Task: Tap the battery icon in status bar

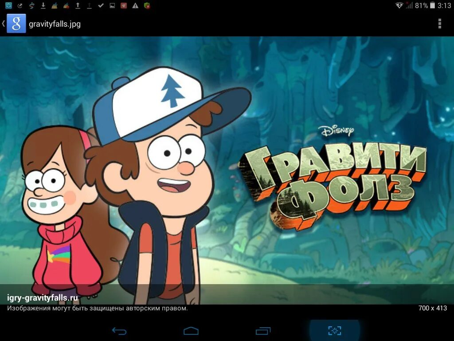Action: [x=433, y=5]
